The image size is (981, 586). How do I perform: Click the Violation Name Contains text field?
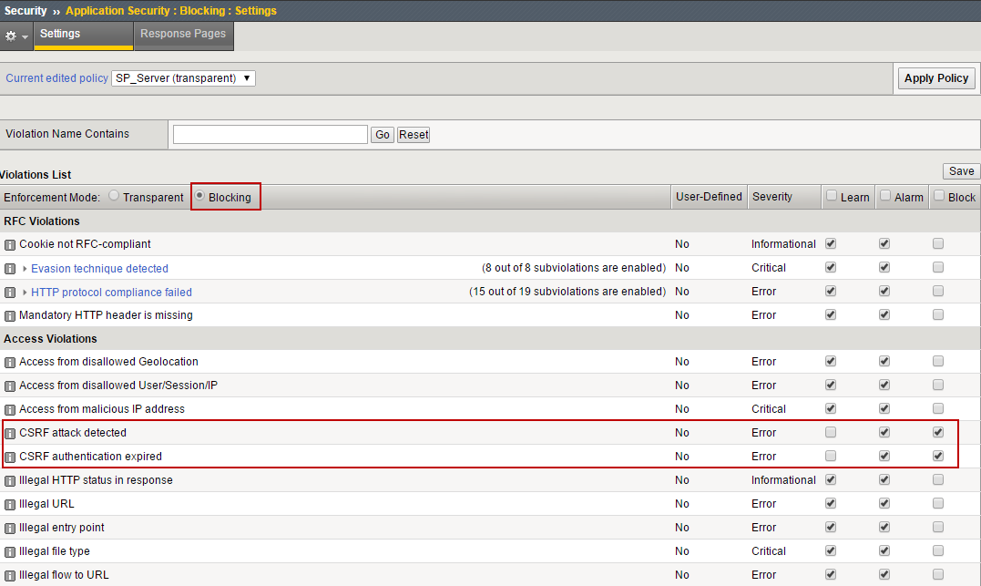pyautogui.click(x=270, y=135)
